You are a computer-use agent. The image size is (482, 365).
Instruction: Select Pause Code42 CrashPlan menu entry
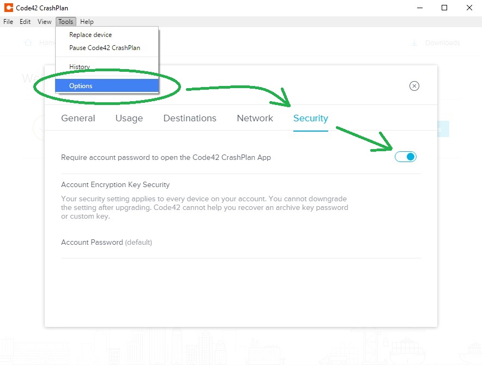pyautogui.click(x=105, y=48)
